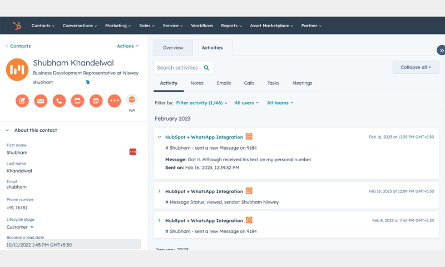445x267 pixels.
Task: Open the Actions dropdown
Action: [x=127, y=46]
